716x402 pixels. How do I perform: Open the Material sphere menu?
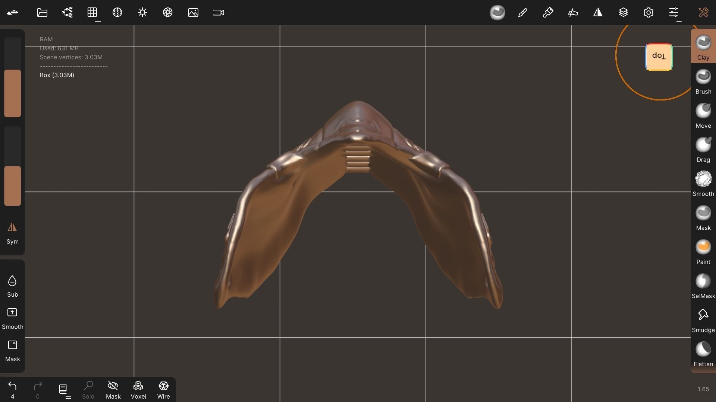click(117, 13)
